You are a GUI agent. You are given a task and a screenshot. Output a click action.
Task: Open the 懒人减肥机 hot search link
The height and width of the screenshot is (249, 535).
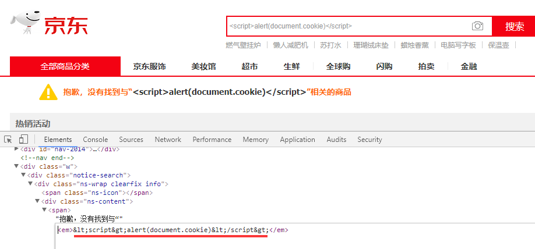click(x=290, y=45)
